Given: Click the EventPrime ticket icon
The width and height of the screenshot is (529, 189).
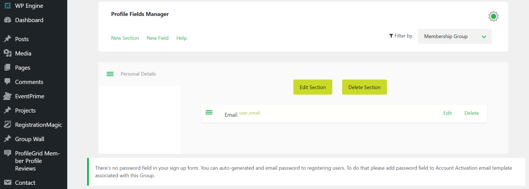Looking at the screenshot, I should [8, 96].
